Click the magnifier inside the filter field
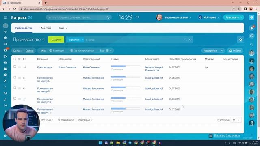The image size is (260, 146). [185, 40]
